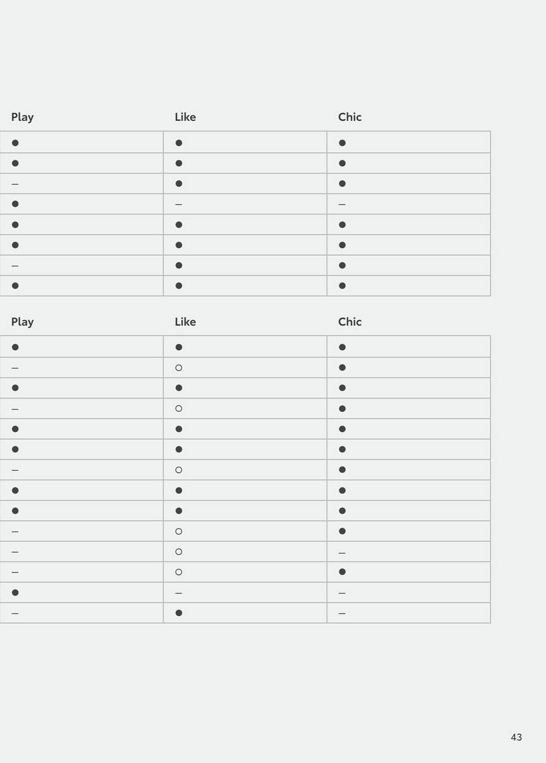The image size is (546, 763).
Task: Click the Chic heading of the lower table
Action: pyautogui.click(x=350, y=322)
